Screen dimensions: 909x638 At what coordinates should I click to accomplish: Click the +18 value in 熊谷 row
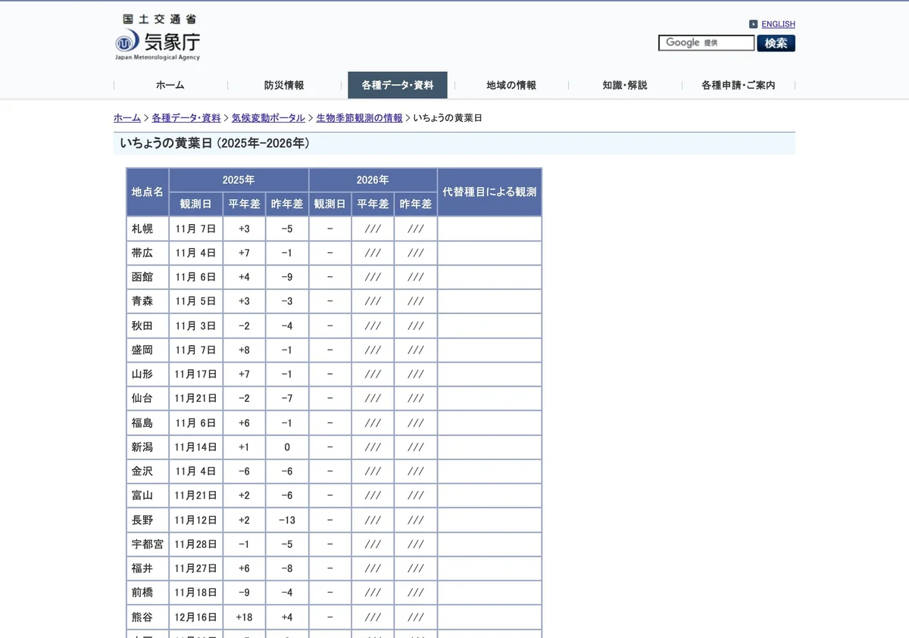[244, 617]
